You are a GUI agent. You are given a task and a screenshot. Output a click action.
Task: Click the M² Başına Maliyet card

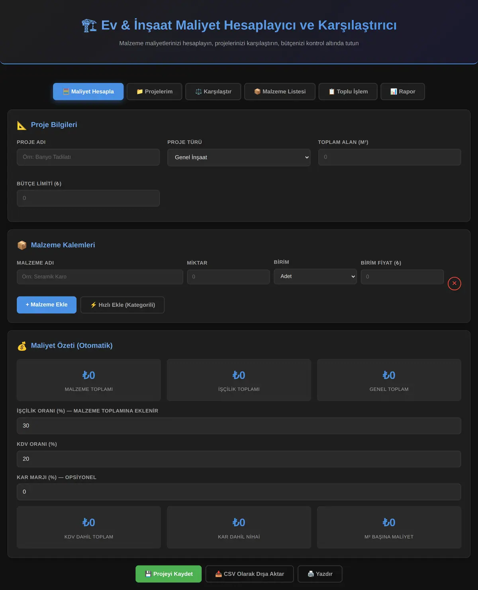[x=389, y=527]
